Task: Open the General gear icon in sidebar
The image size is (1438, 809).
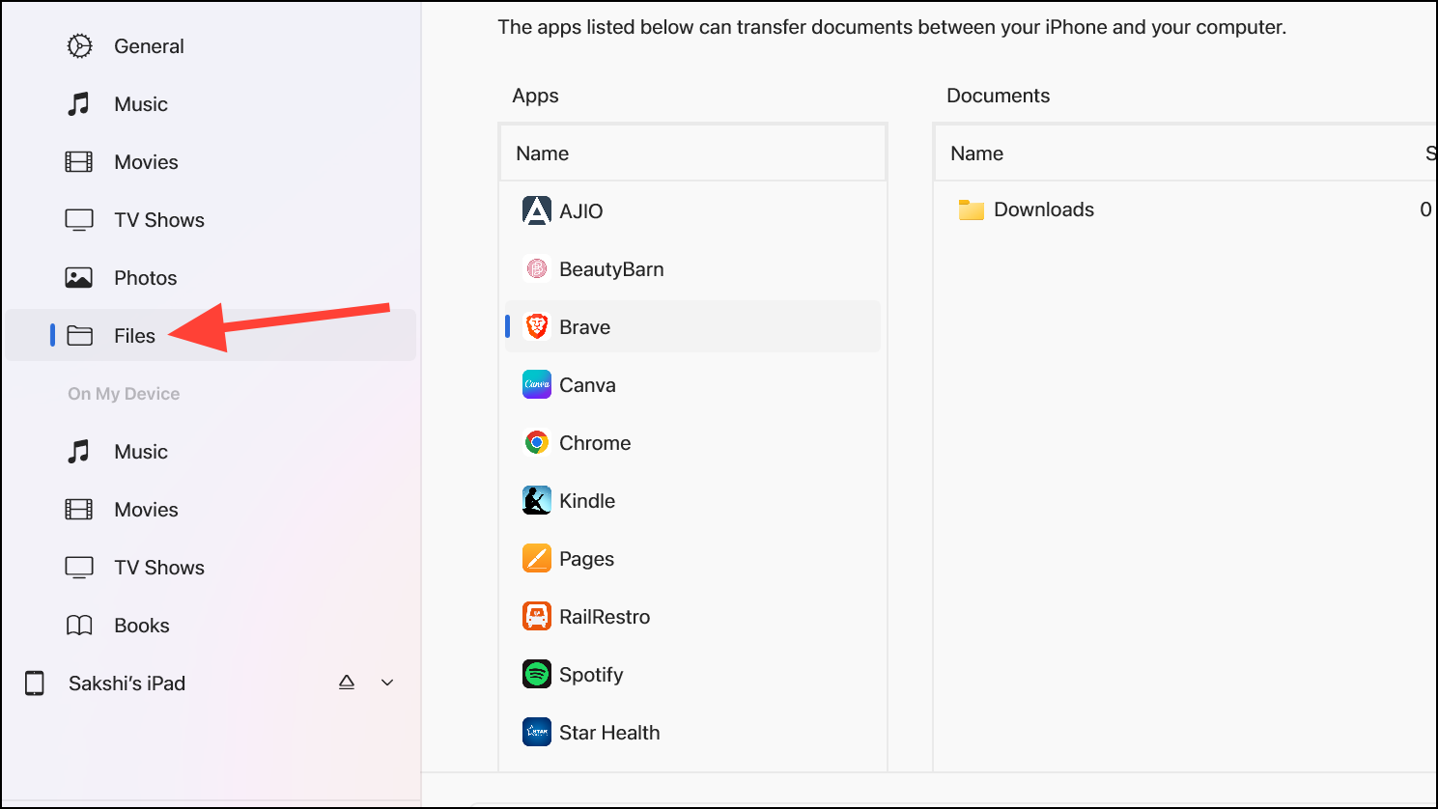Action: coord(79,45)
